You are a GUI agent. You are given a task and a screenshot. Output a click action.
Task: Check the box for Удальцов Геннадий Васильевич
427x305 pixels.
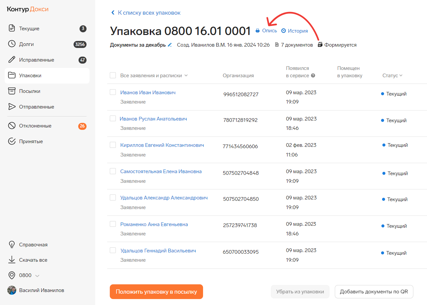pyautogui.click(x=113, y=250)
